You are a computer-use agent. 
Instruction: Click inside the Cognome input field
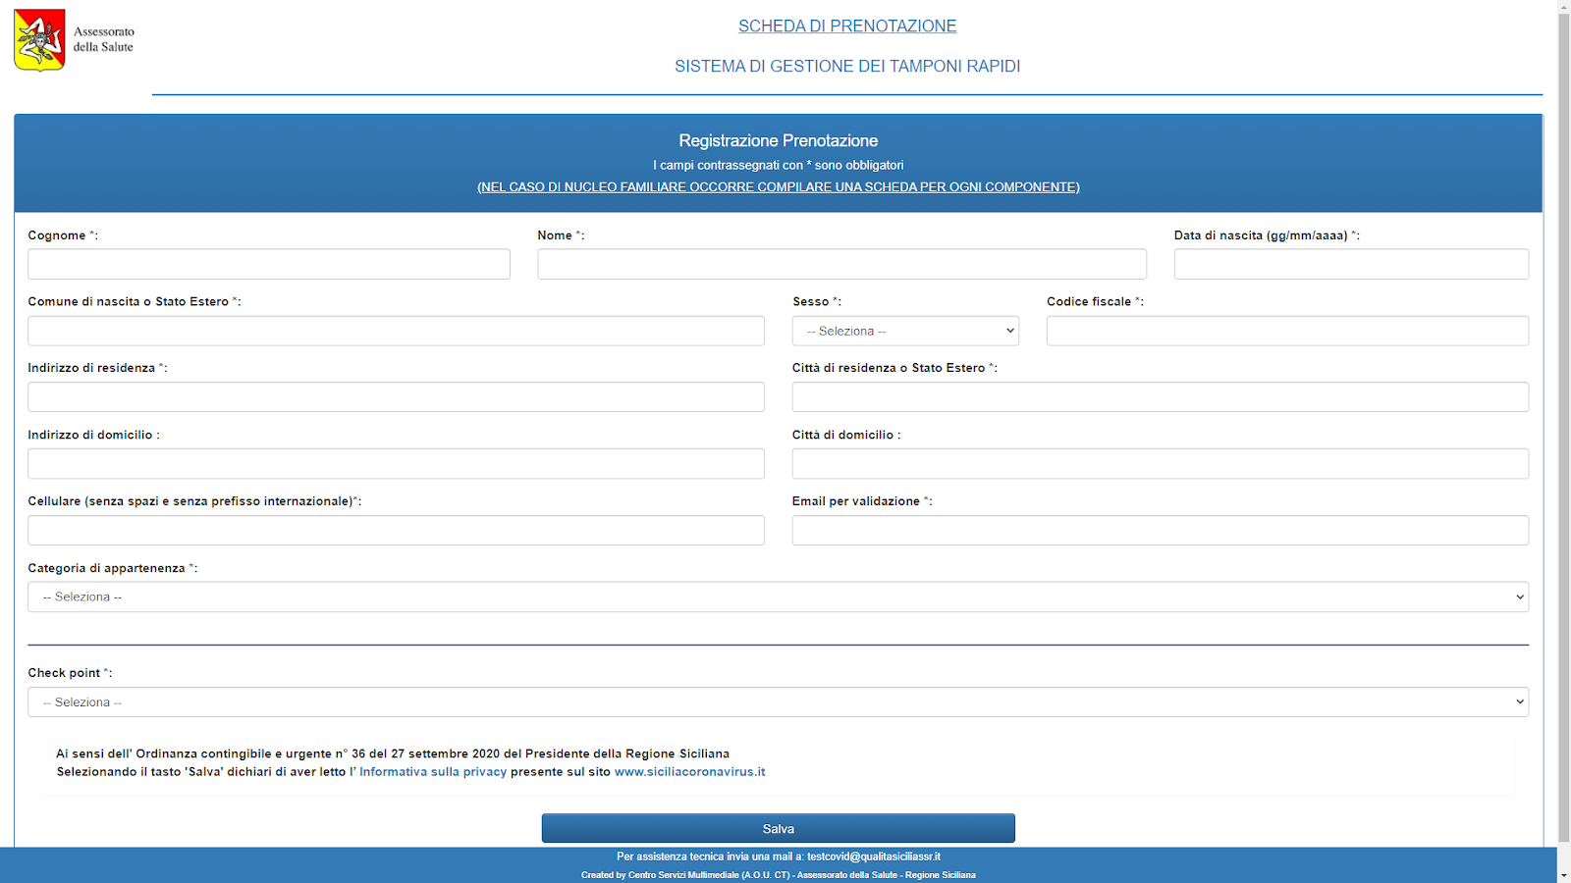click(x=269, y=264)
